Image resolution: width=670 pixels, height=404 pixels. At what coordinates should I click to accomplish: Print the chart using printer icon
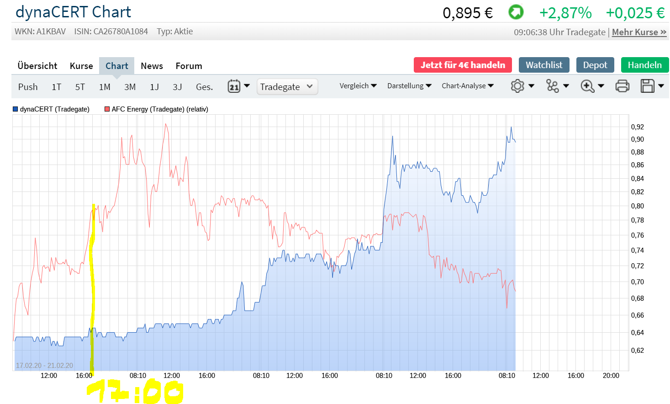pyautogui.click(x=622, y=86)
